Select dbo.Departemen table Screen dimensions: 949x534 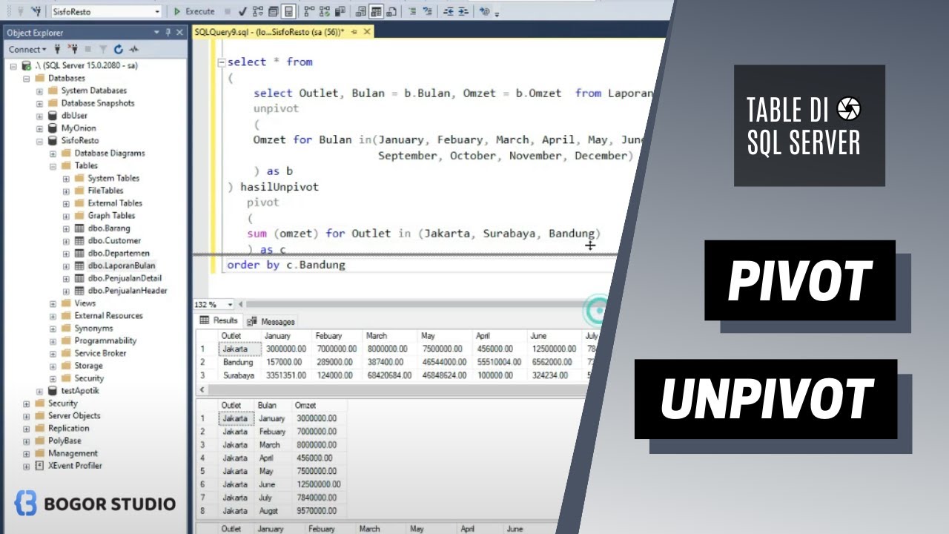coord(119,253)
